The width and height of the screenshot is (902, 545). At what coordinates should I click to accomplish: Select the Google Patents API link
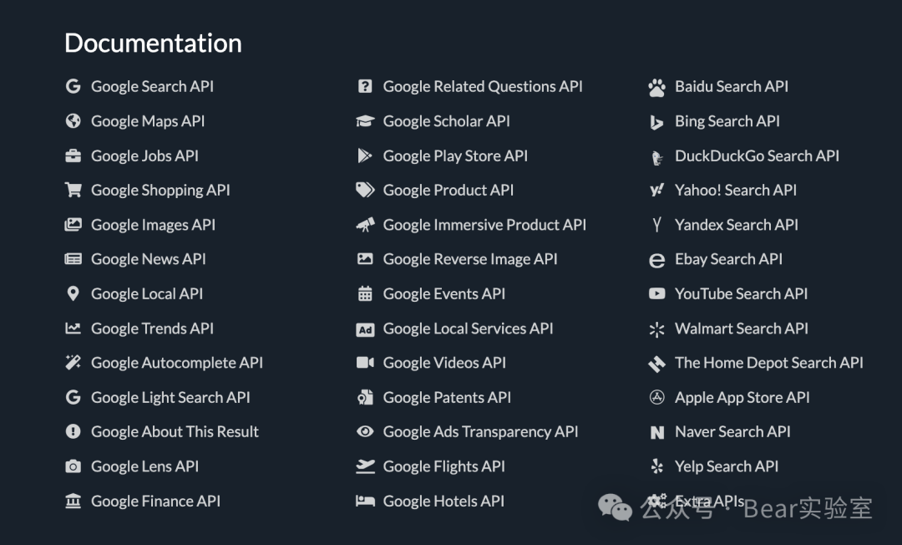(x=447, y=398)
